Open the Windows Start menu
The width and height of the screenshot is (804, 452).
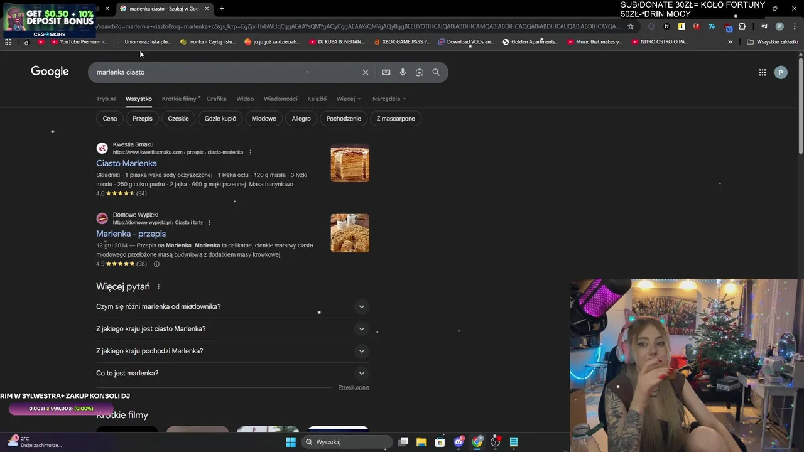click(290, 442)
